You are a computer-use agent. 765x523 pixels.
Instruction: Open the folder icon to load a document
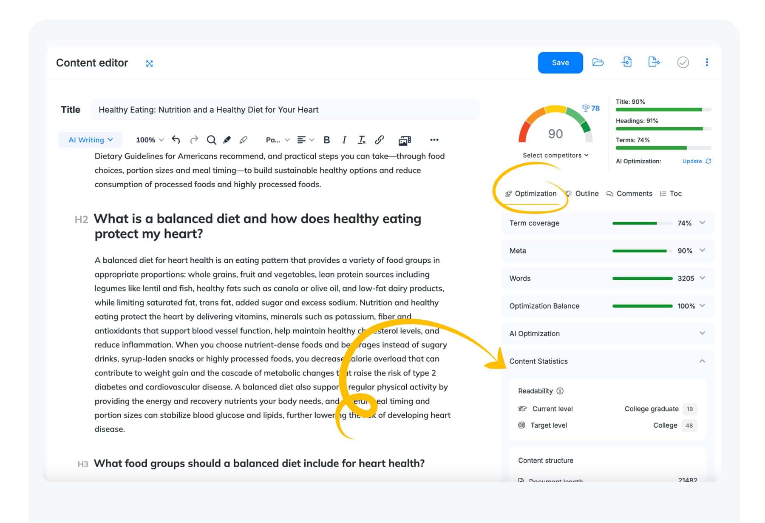tap(598, 63)
